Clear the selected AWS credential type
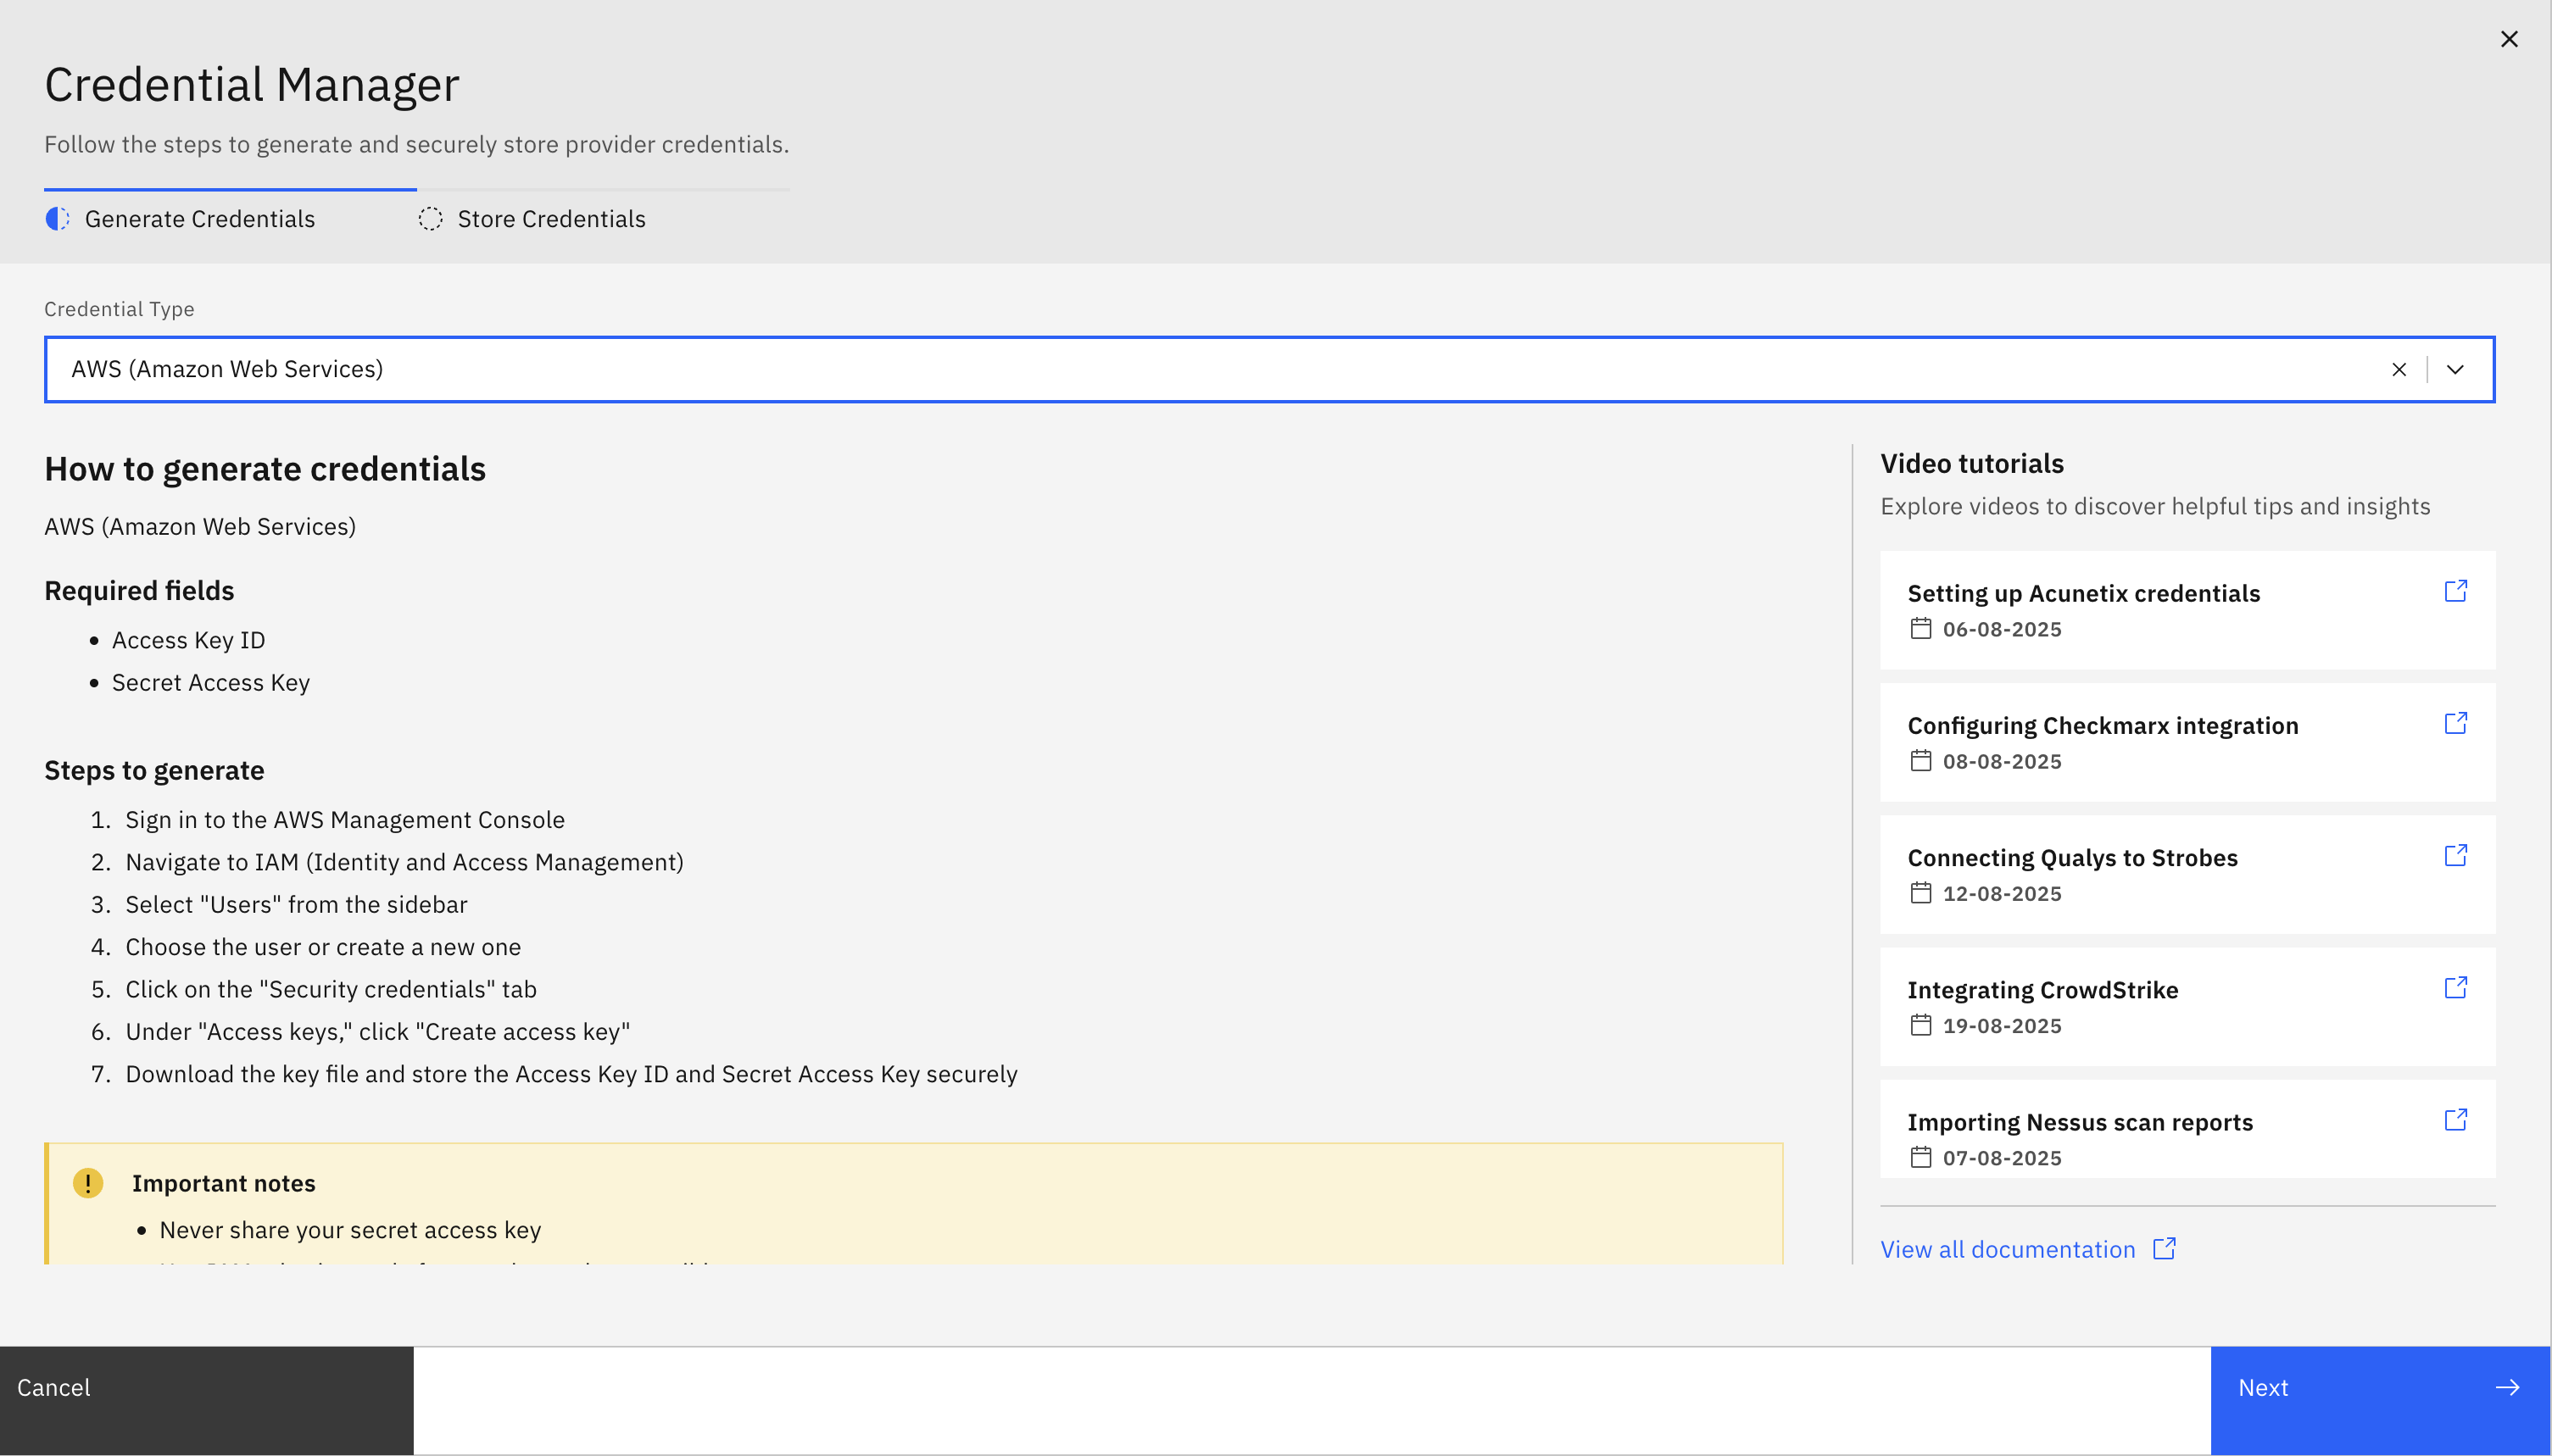 coord(2398,370)
